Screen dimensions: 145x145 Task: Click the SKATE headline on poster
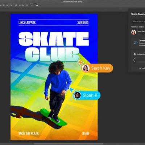54,39
